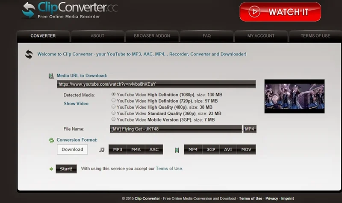This screenshot has width=342, height=203.
Task: Choose AVI conversion format
Action: click(x=228, y=149)
